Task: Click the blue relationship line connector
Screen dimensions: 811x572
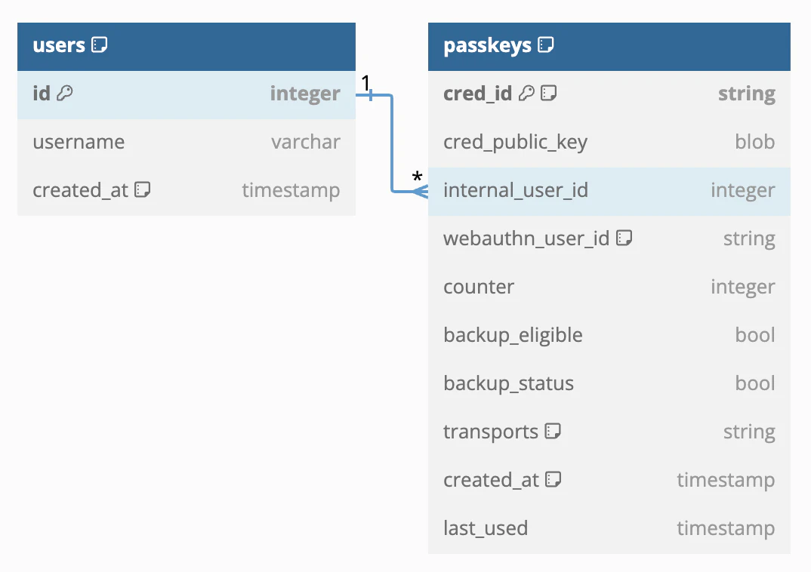Action: pos(392,143)
